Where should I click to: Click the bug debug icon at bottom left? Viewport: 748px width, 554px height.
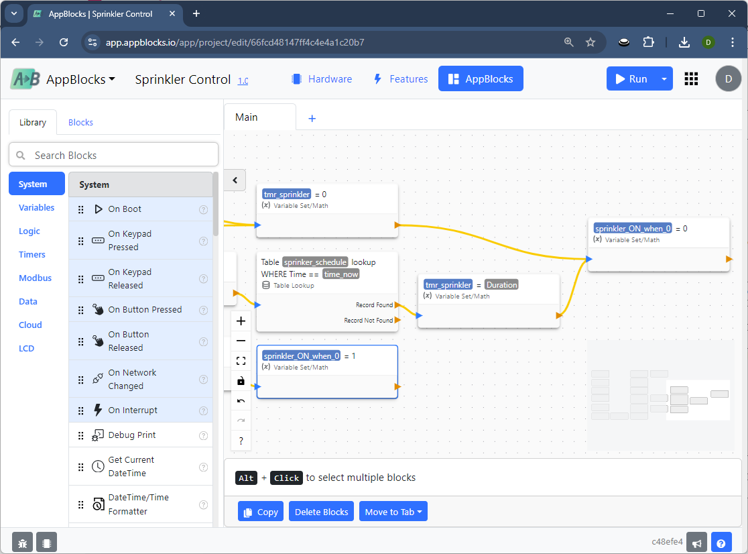coord(23,542)
